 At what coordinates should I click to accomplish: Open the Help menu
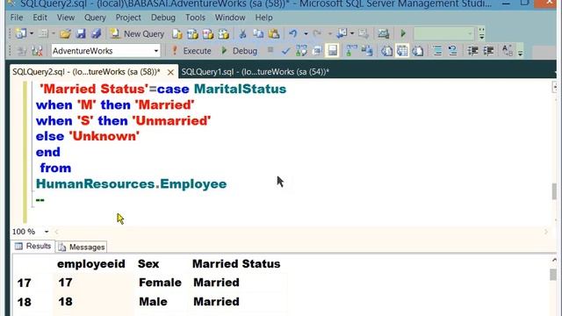point(263,18)
